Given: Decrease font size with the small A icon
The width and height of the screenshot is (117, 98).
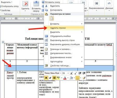Looking at the screenshot, I should (75, 74).
